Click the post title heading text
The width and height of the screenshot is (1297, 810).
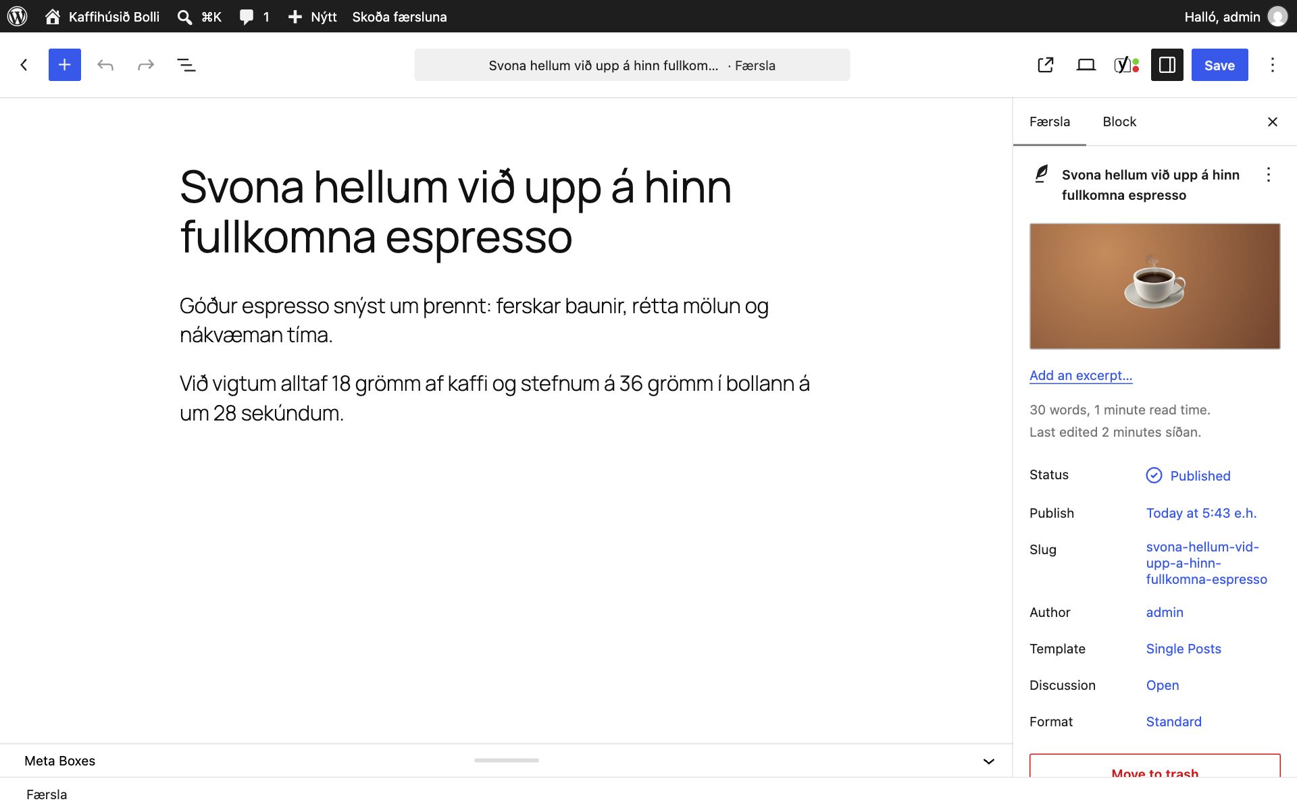tap(456, 212)
